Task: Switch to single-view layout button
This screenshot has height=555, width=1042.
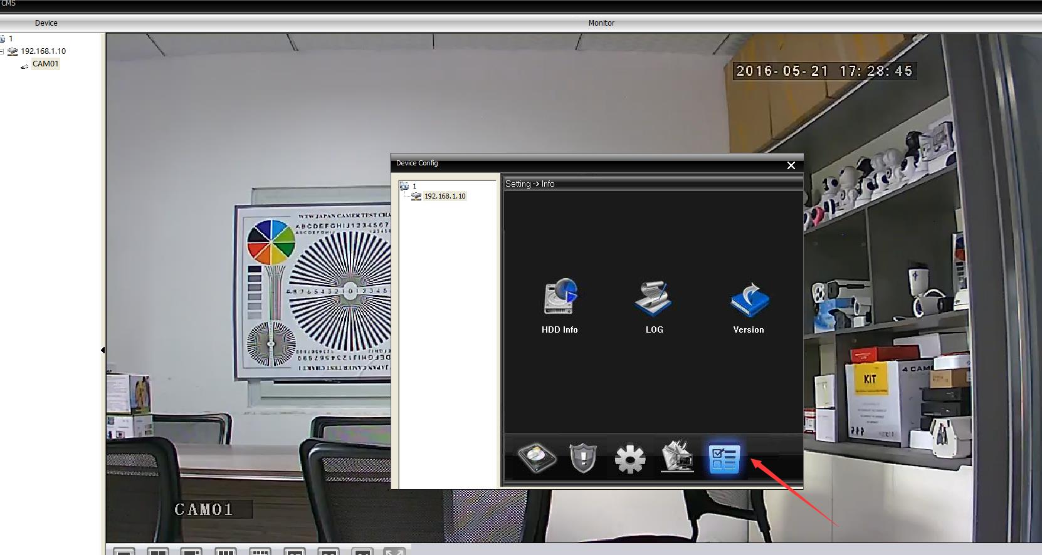Action: click(124, 551)
